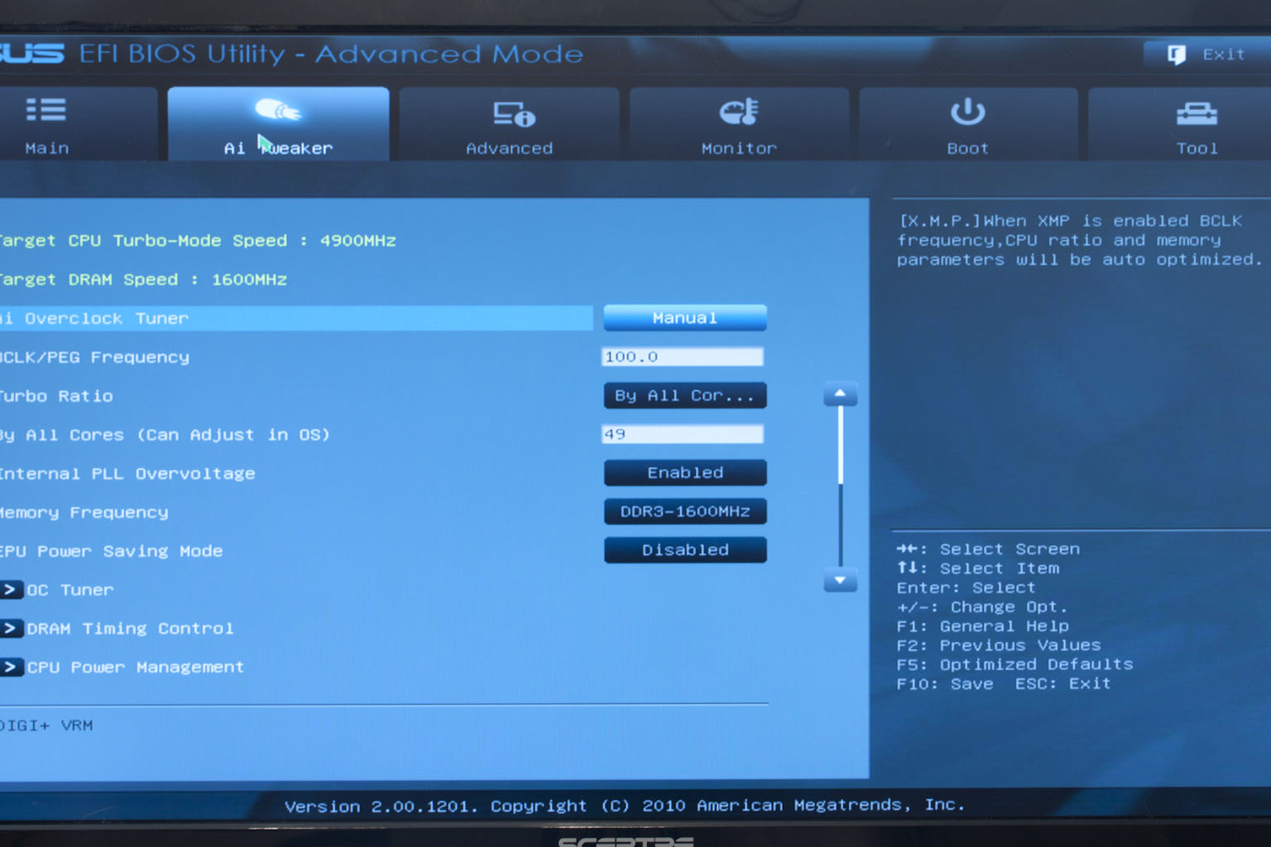The image size is (1271, 847).
Task: Click the scroll up arrow button
Action: (840, 395)
